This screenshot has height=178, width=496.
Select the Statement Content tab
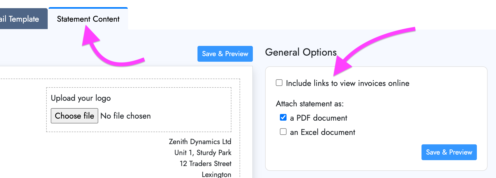click(x=88, y=19)
